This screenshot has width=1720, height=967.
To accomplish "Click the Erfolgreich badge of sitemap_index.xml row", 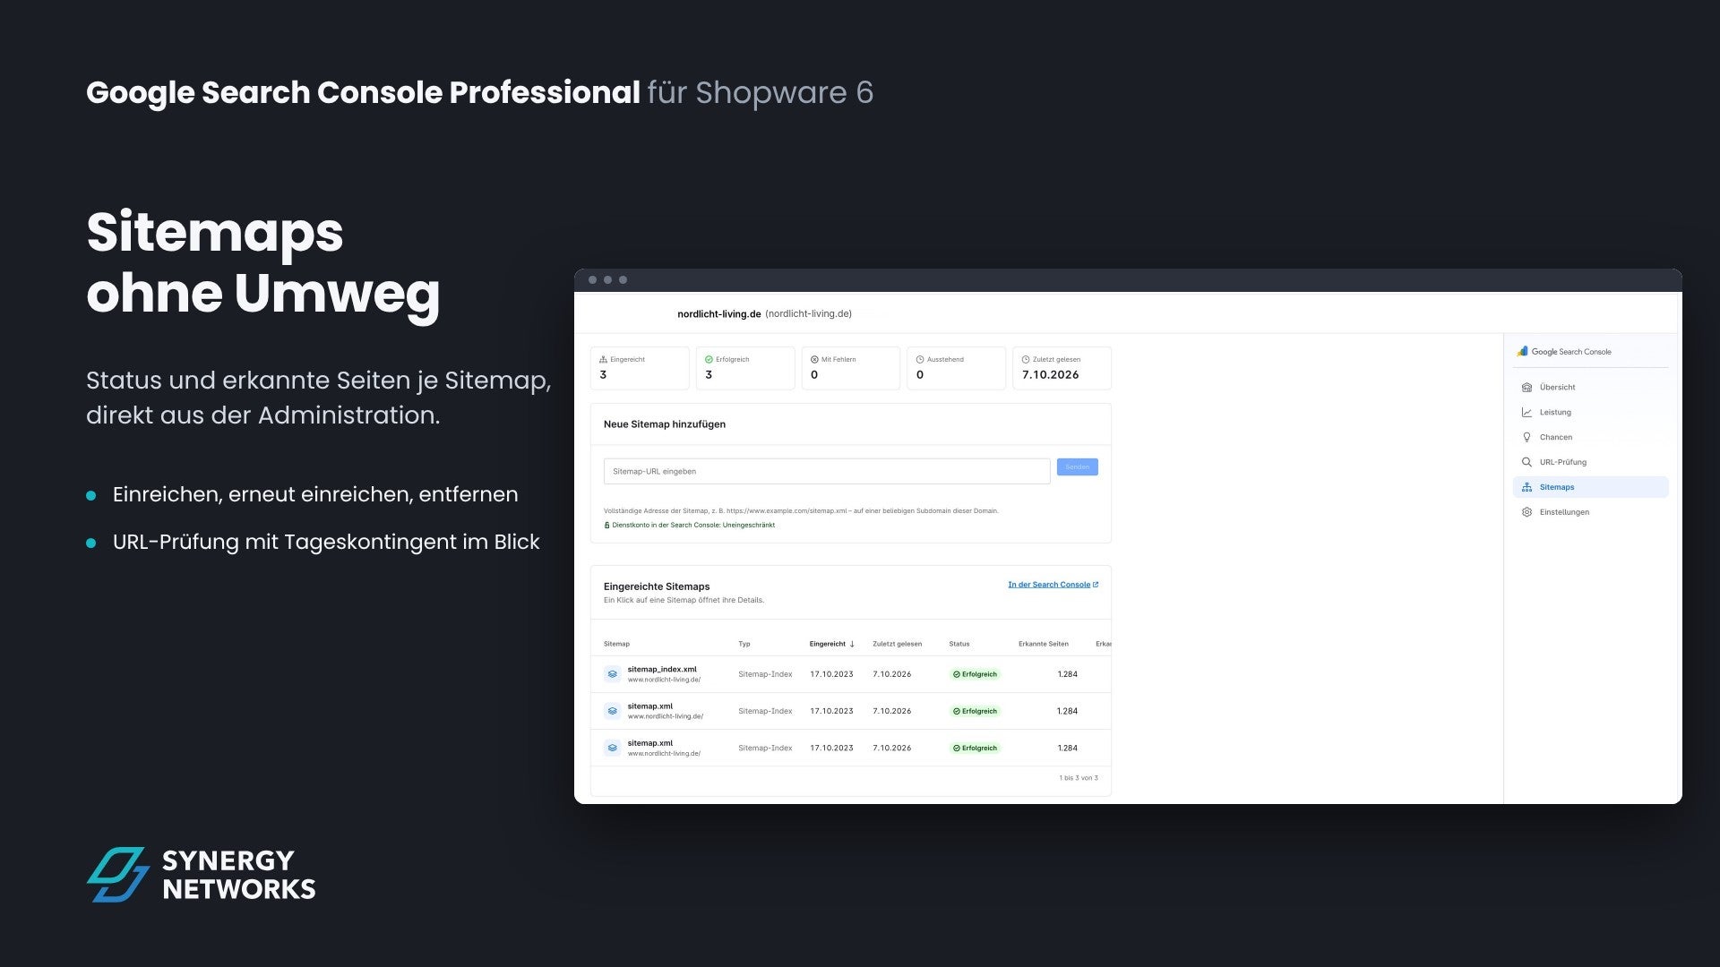I will [x=975, y=675].
